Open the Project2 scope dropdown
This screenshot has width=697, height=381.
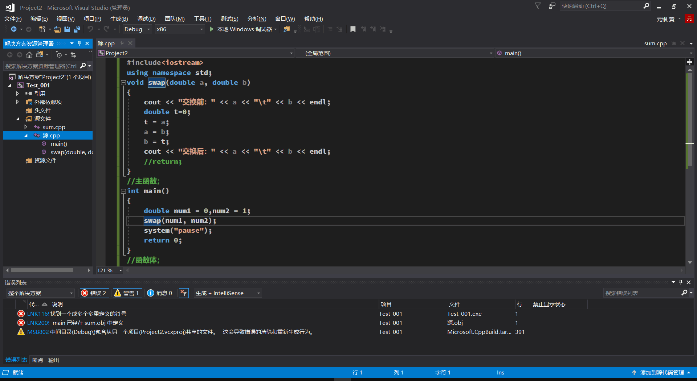tap(196, 53)
